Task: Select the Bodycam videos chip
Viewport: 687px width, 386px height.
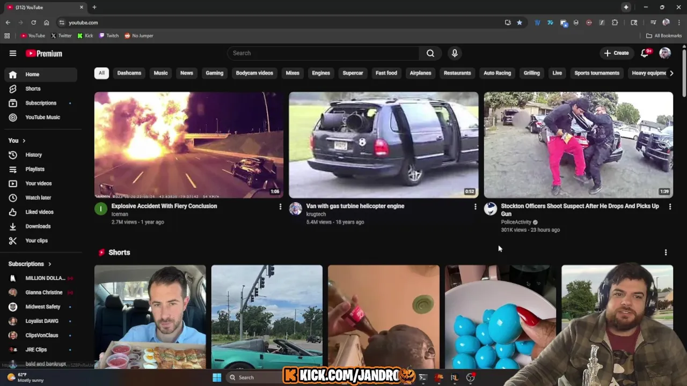Action: coord(254,73)
